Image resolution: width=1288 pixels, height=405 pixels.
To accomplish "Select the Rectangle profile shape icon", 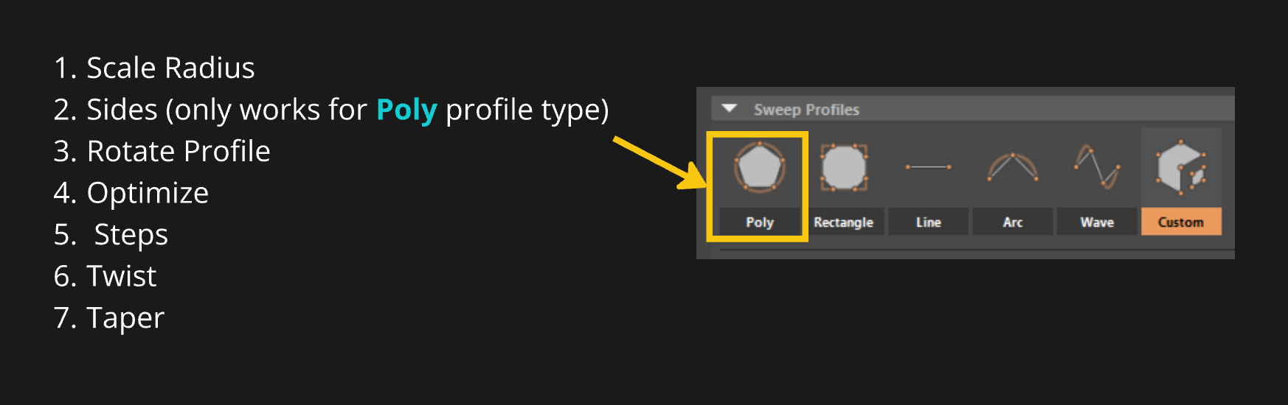I will [x=843, y=168].
